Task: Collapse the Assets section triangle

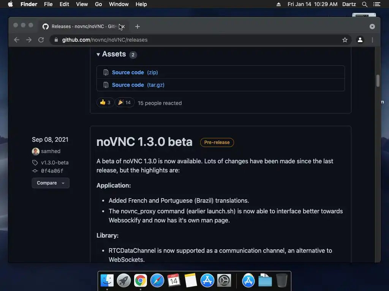Action: point(98,54)
